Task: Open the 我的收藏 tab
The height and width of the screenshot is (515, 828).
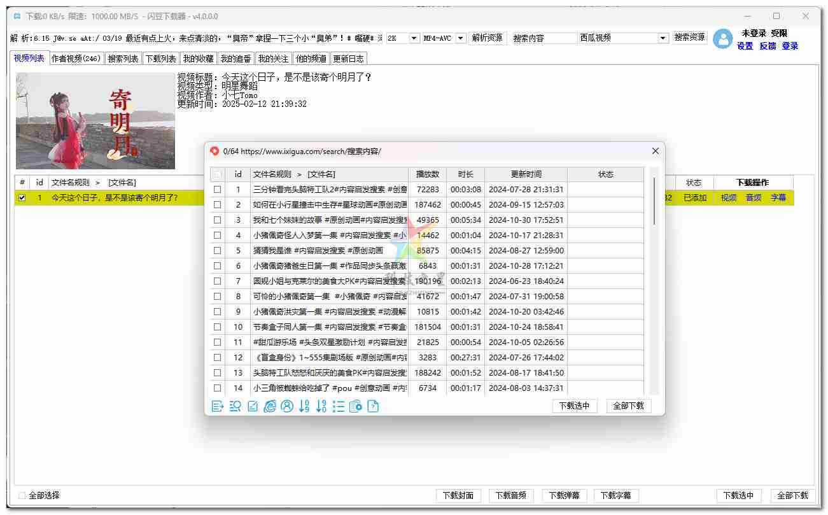Action: tap(198, 59)
